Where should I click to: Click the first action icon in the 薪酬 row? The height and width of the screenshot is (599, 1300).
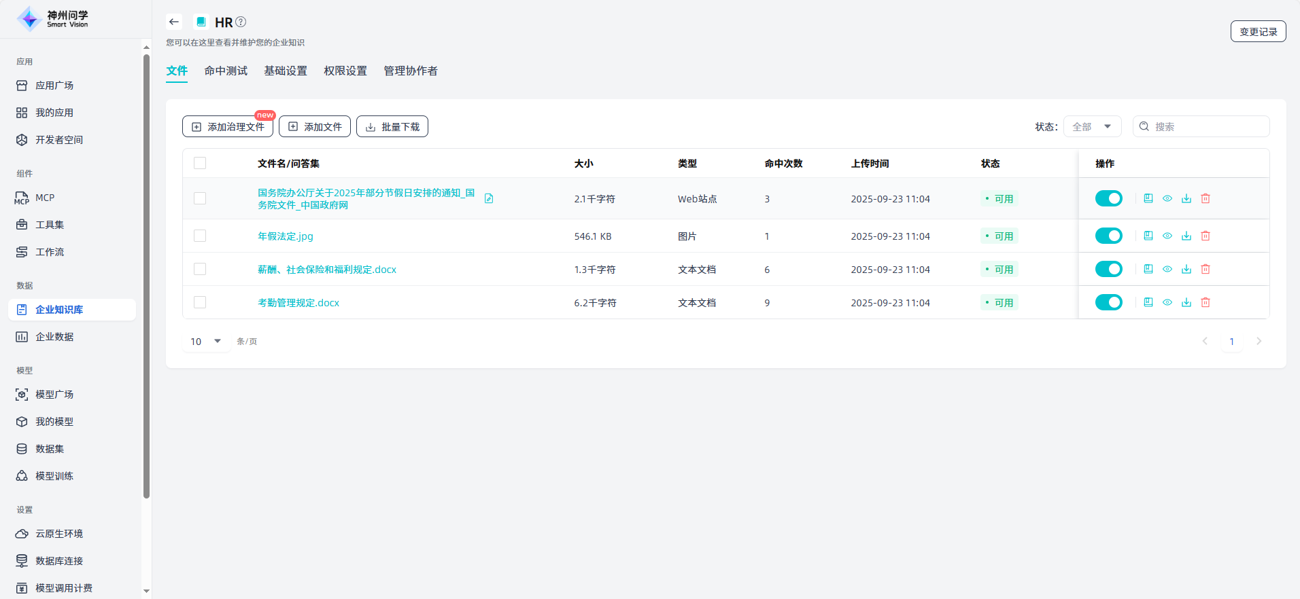click(1148, 269)
